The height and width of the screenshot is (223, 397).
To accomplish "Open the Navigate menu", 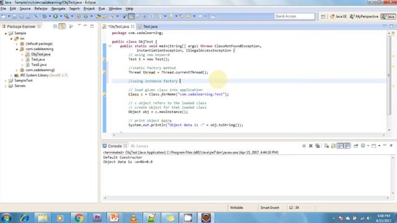I will (58, 9).
